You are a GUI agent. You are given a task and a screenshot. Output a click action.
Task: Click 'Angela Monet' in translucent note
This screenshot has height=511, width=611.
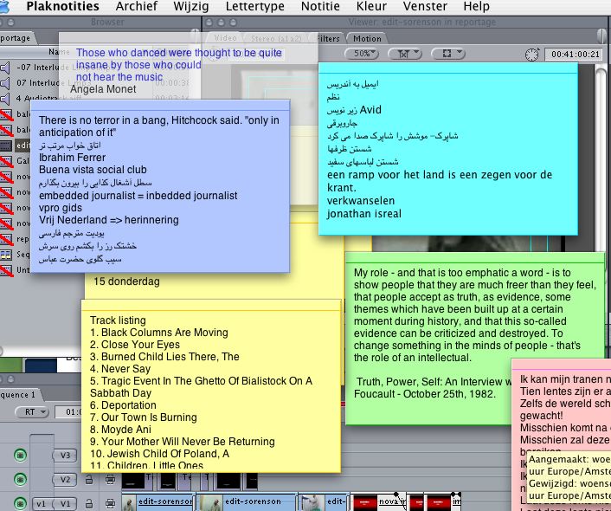click(103, 89)
